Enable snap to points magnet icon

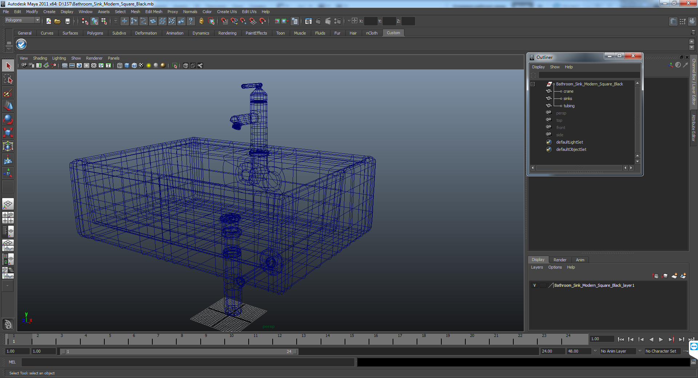point(243,21)
